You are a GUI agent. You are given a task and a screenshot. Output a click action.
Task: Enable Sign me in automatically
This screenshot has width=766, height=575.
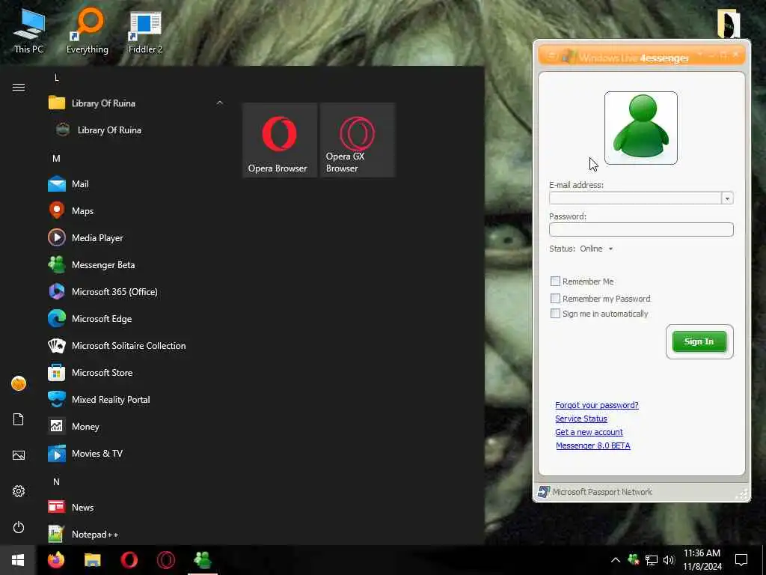[555, 314]
